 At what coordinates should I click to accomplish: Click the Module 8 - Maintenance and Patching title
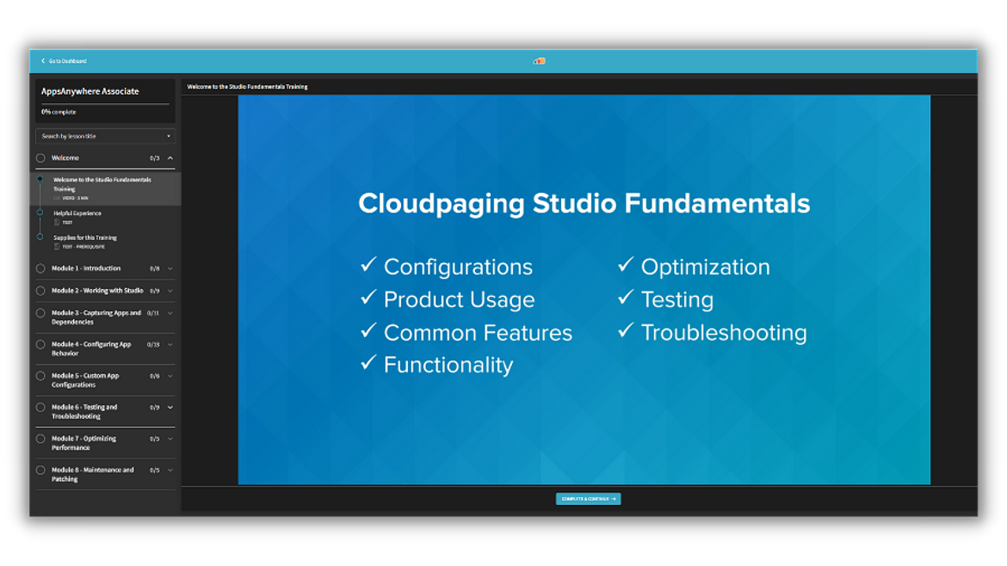coord(92,475)
